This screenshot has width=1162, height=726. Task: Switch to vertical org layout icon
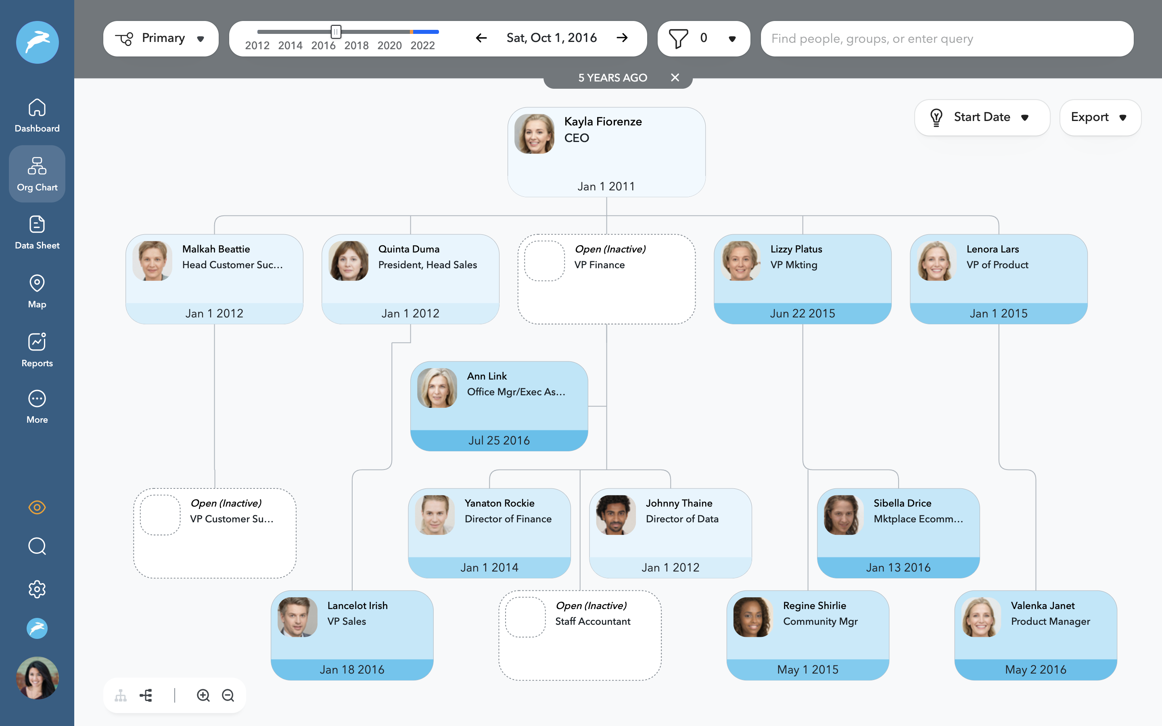click(121, 695)
